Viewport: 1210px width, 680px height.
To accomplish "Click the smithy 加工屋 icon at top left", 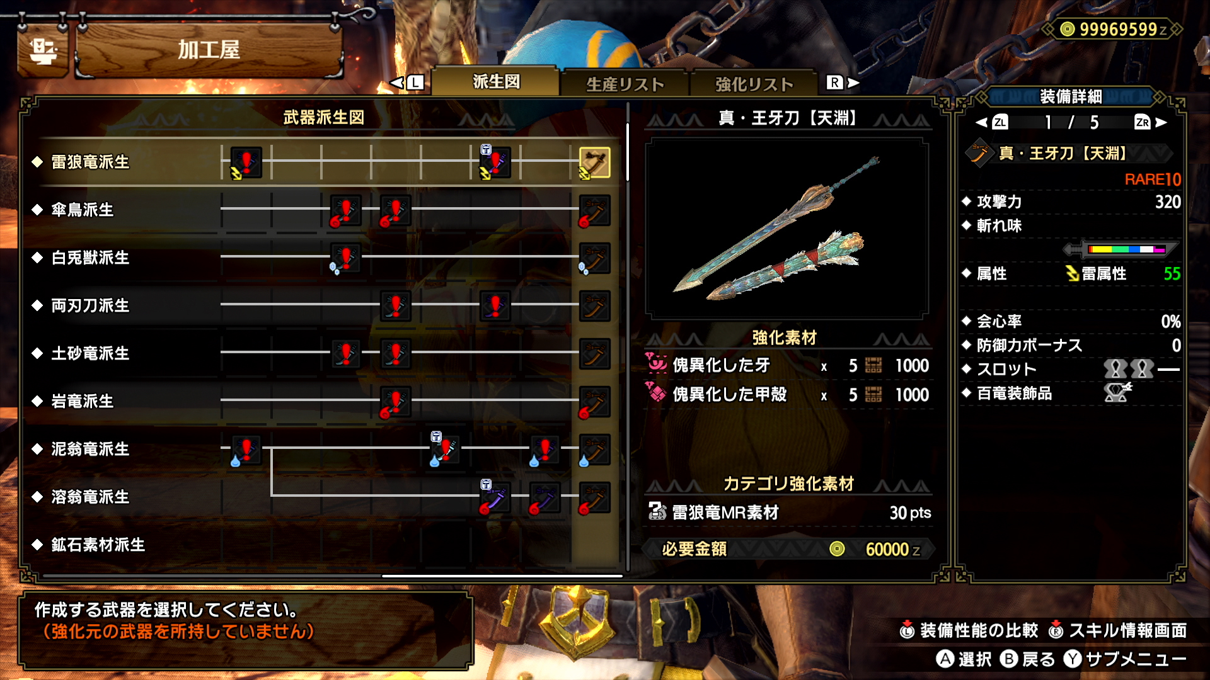I will tap(43, 50).
